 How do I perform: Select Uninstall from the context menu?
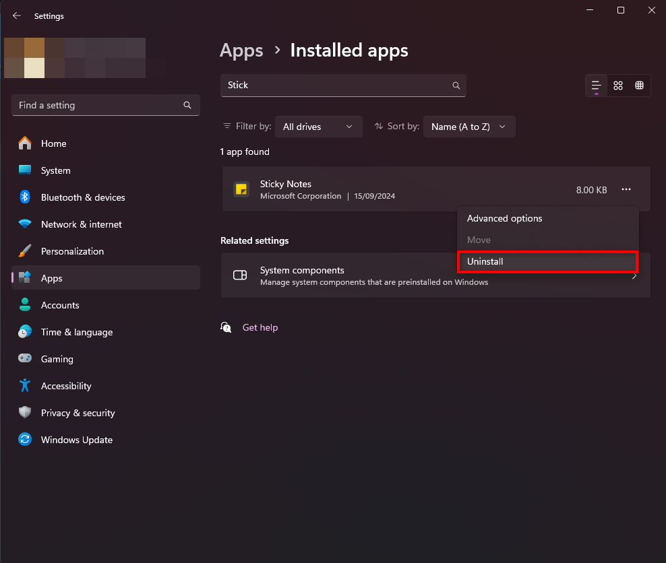point(547,261)
